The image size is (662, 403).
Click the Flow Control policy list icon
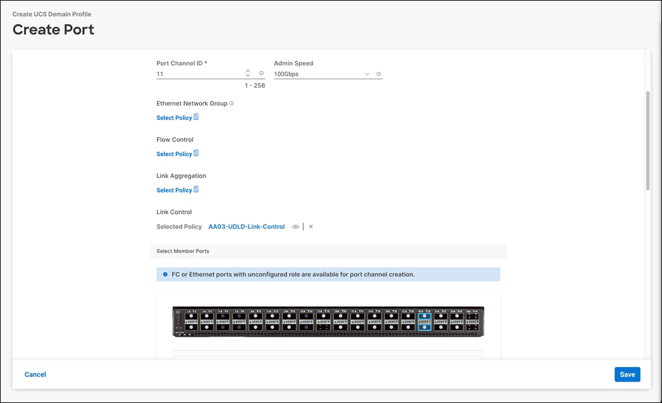tap(196, 153)
